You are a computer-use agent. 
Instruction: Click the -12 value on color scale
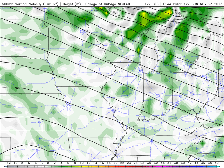click(8, 163)
